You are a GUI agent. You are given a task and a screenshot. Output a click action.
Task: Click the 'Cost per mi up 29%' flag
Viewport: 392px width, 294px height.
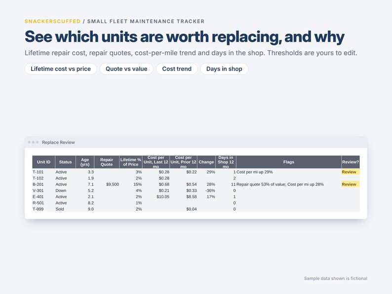[x=254, y=172]
